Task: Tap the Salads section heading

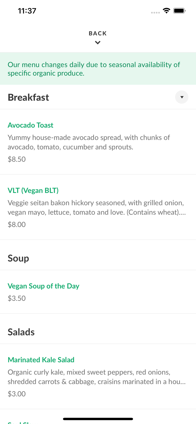Action: 21,332
